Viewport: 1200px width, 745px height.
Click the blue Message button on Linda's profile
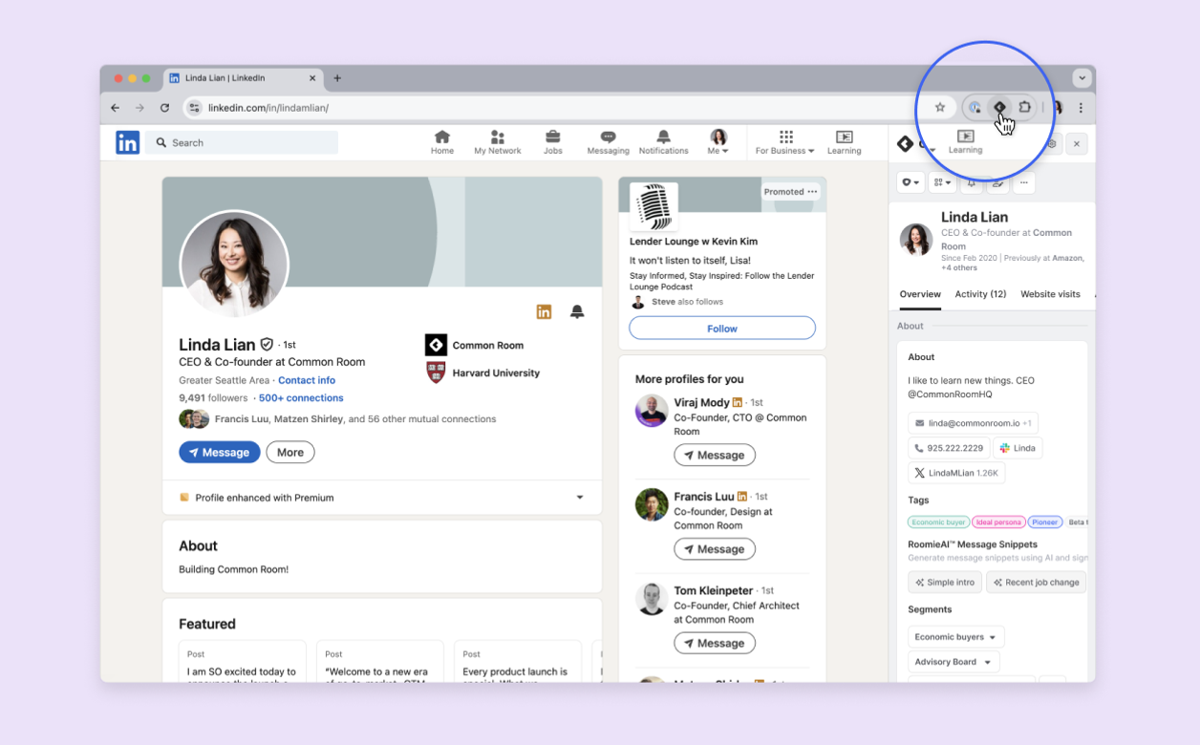click(x=220, y=453)
